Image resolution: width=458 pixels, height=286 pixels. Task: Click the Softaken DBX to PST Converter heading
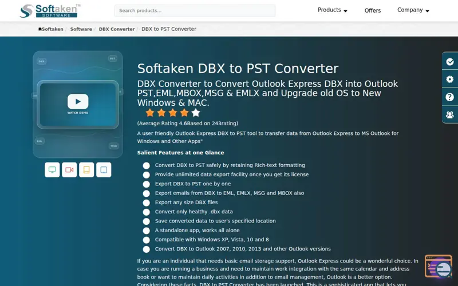[238, 69]
